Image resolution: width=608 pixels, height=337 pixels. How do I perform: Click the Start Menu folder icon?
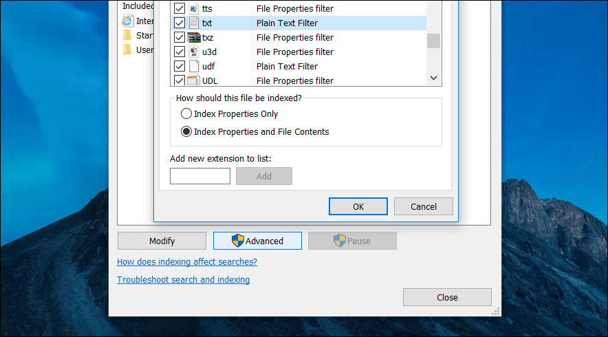127,35
